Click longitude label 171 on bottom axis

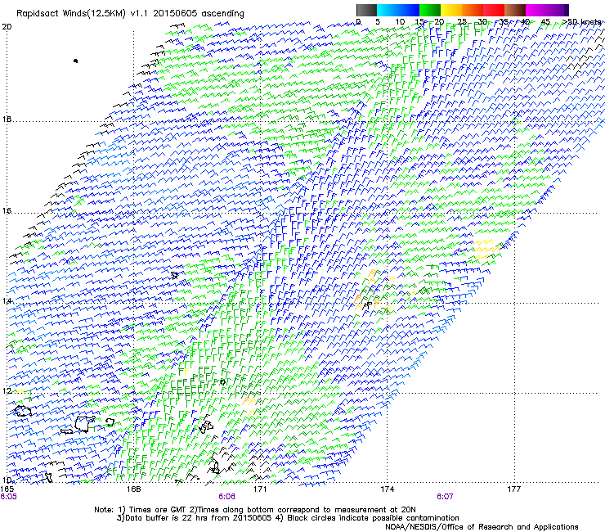click(x=260, y=489)
